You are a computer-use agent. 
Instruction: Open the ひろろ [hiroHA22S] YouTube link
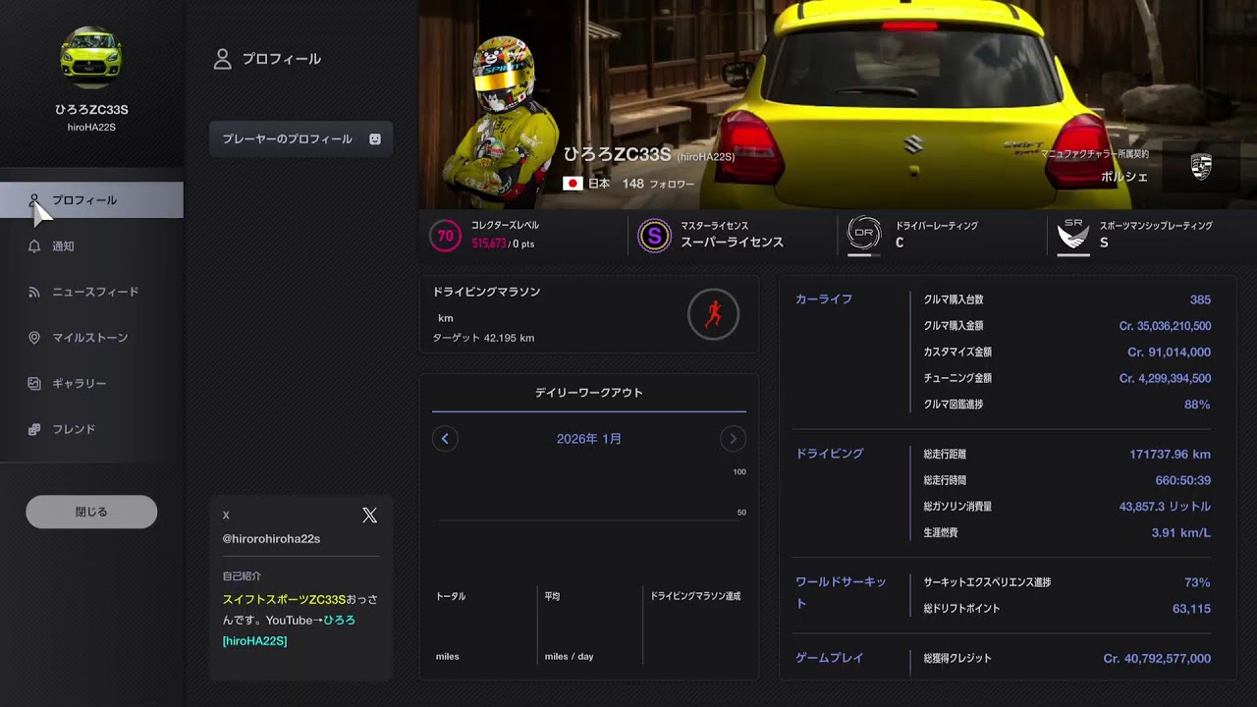[x=289, y=630]
